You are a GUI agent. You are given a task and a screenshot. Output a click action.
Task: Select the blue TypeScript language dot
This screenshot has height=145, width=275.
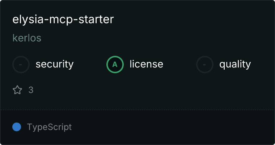click(x=17, y=127)
